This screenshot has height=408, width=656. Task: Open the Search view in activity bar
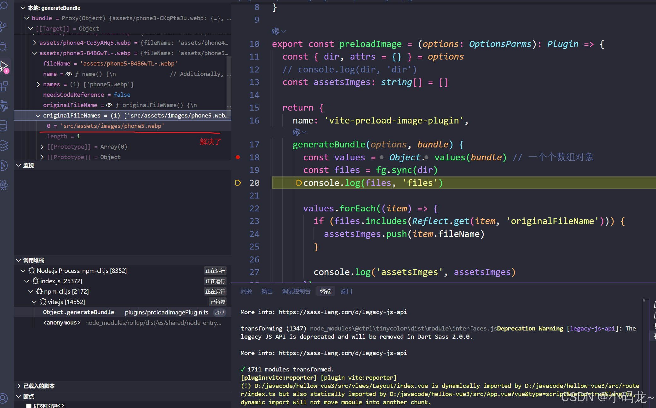tap(4, 6)
